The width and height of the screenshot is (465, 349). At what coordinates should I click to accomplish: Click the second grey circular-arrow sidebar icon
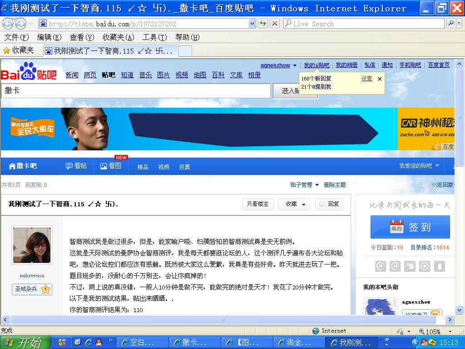point(395,266)
